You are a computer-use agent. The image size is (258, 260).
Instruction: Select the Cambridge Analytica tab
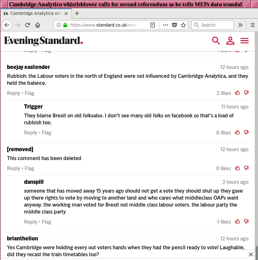(x=36, y=13)
